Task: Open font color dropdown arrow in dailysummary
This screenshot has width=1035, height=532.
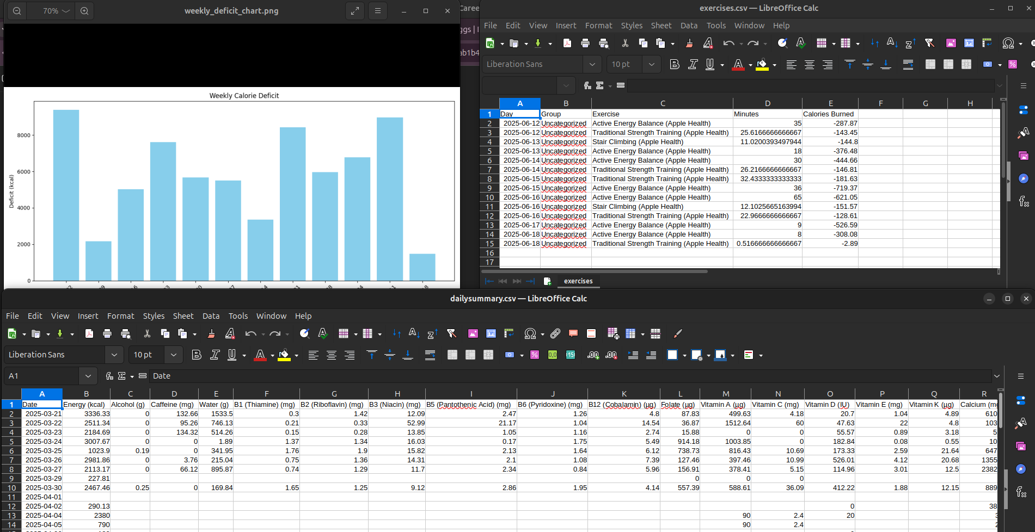Action: point(272,355)
